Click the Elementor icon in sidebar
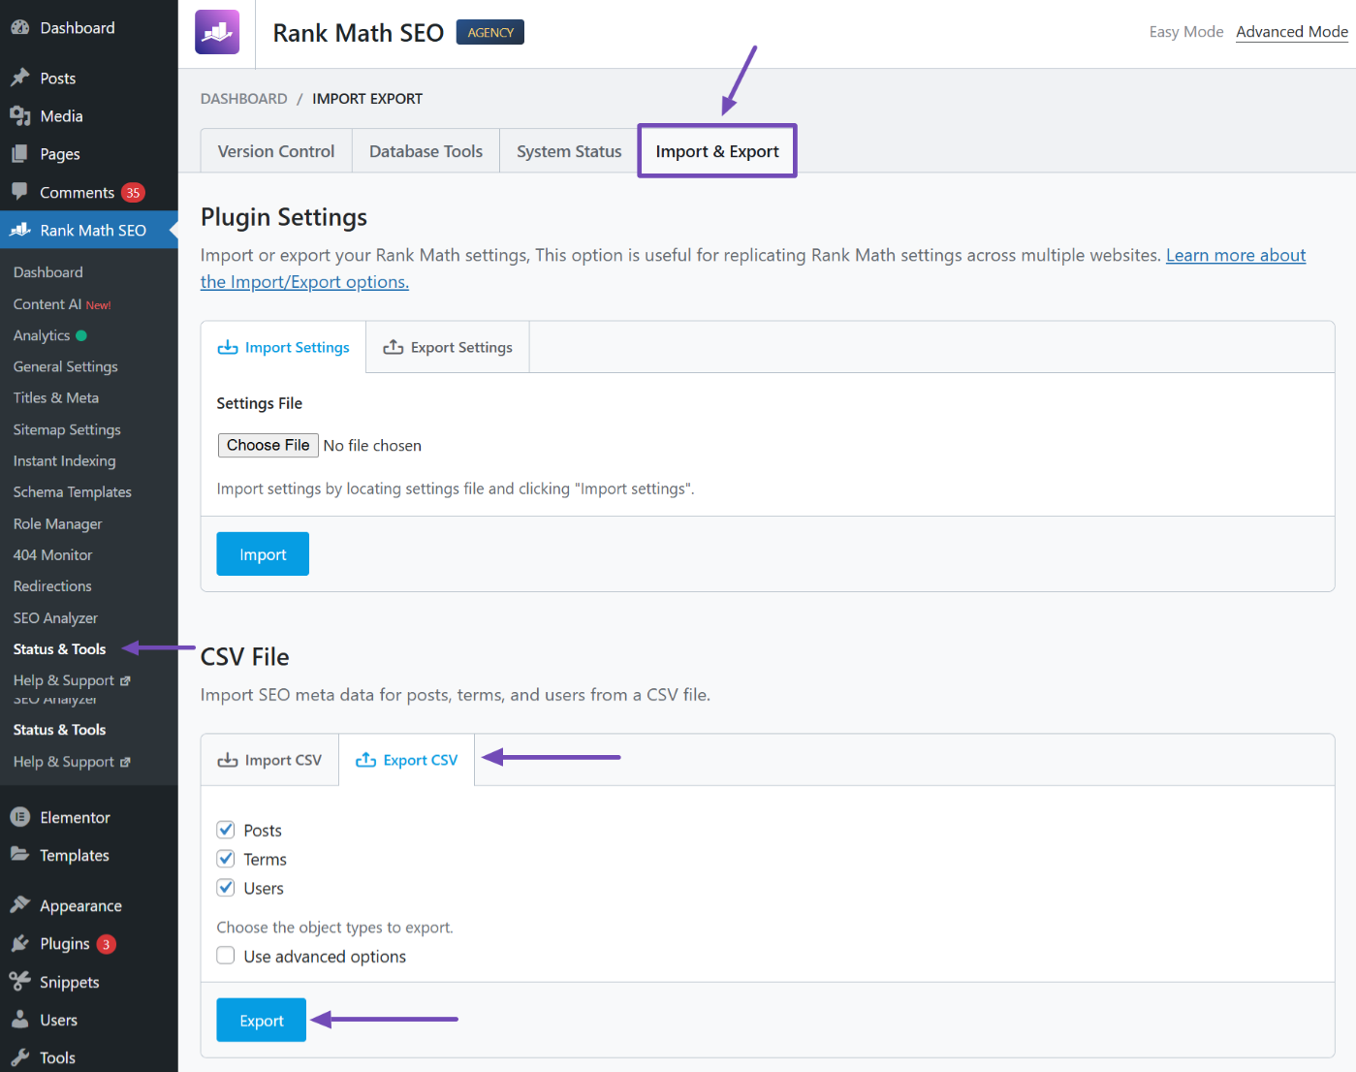The image size is (1356, 1072). [19, 817]
